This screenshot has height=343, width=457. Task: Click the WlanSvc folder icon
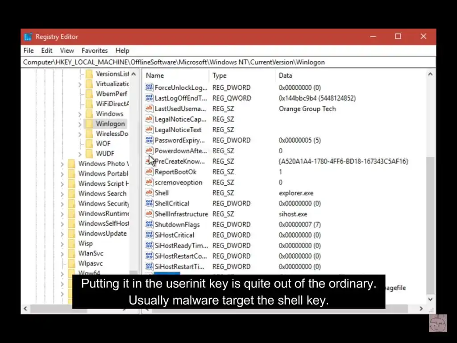pyautogui.click(x=71, y=253)
